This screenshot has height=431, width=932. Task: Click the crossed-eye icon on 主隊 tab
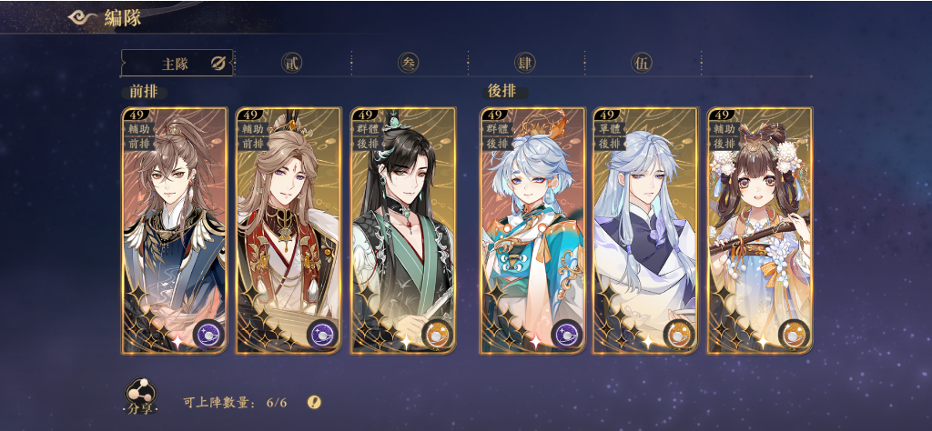pyautogui.click(x=218, y=64)
